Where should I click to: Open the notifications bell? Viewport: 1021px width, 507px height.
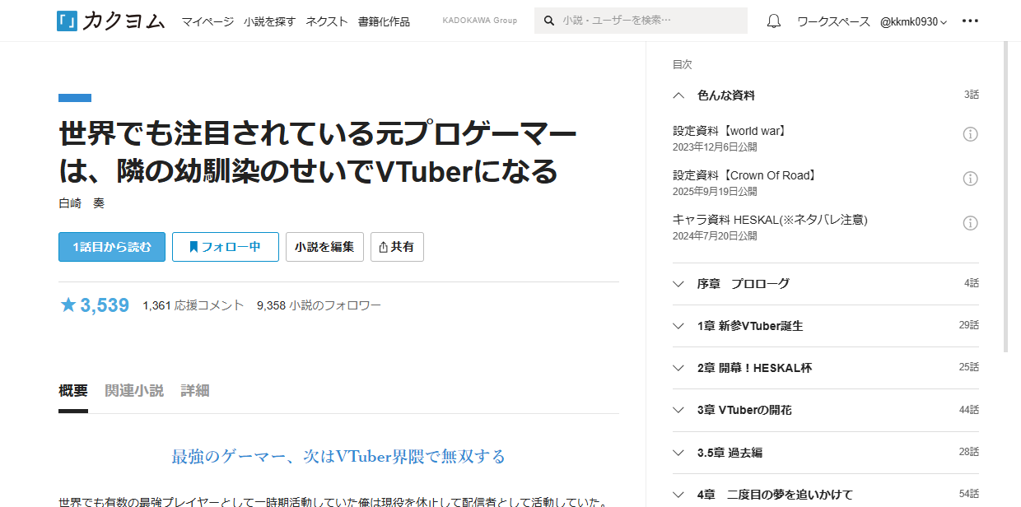(x=773, y=21)
